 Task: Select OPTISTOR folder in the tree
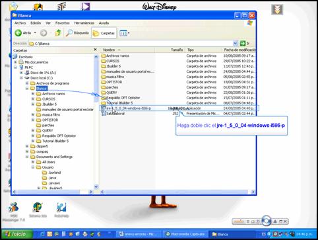(50, 120)
